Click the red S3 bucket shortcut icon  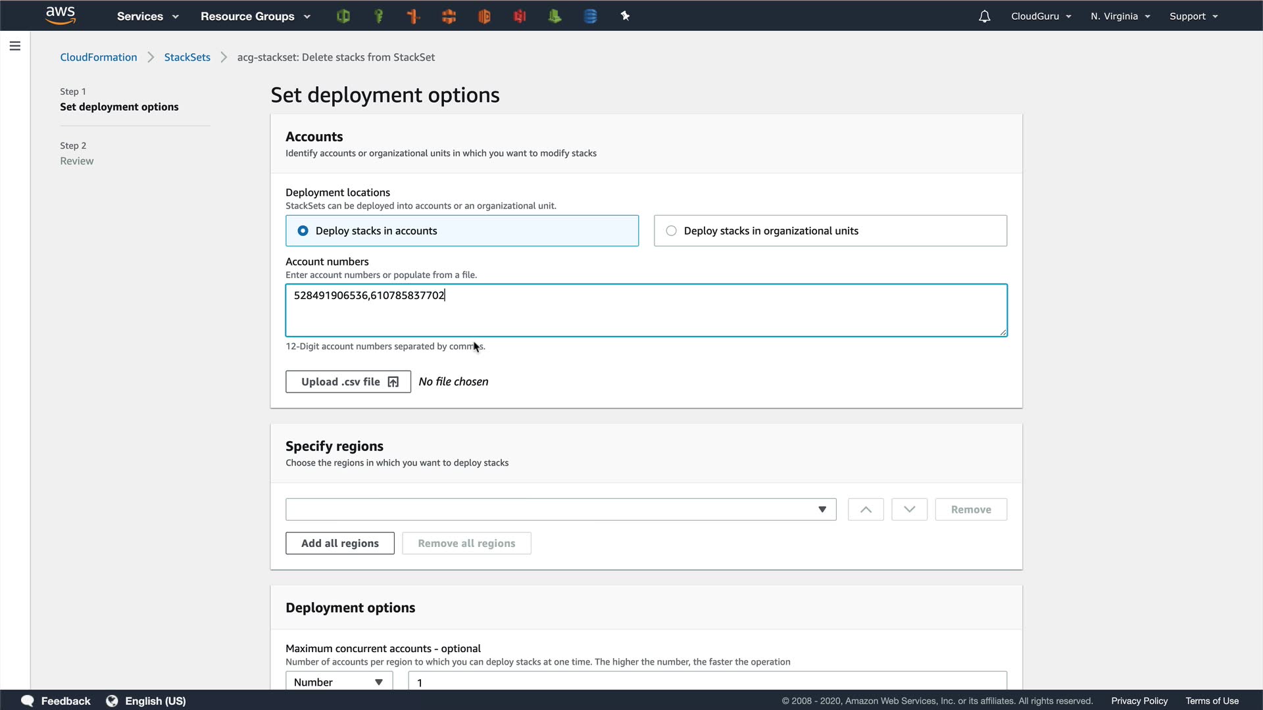[520, 16]
